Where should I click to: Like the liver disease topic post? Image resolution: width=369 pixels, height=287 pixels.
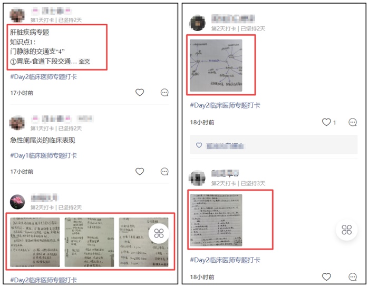point(140,92)
